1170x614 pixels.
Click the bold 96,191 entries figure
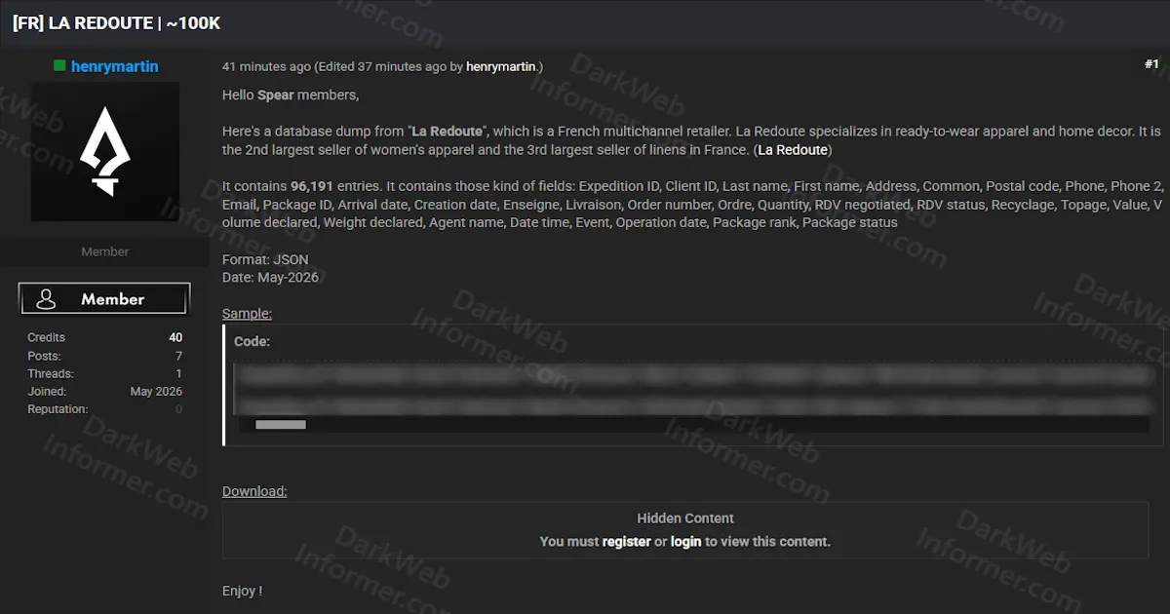coord(312,186)
